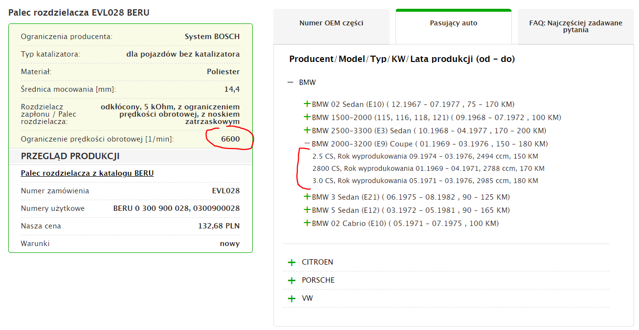Expand BMW 5 Sedan (E12) plus icon
Screen dimensions: 639x330
tap(307, 210)
